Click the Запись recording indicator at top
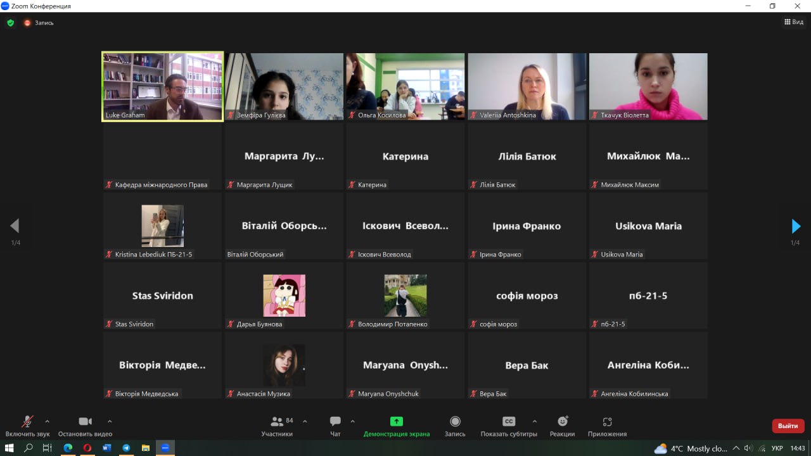 39,23
